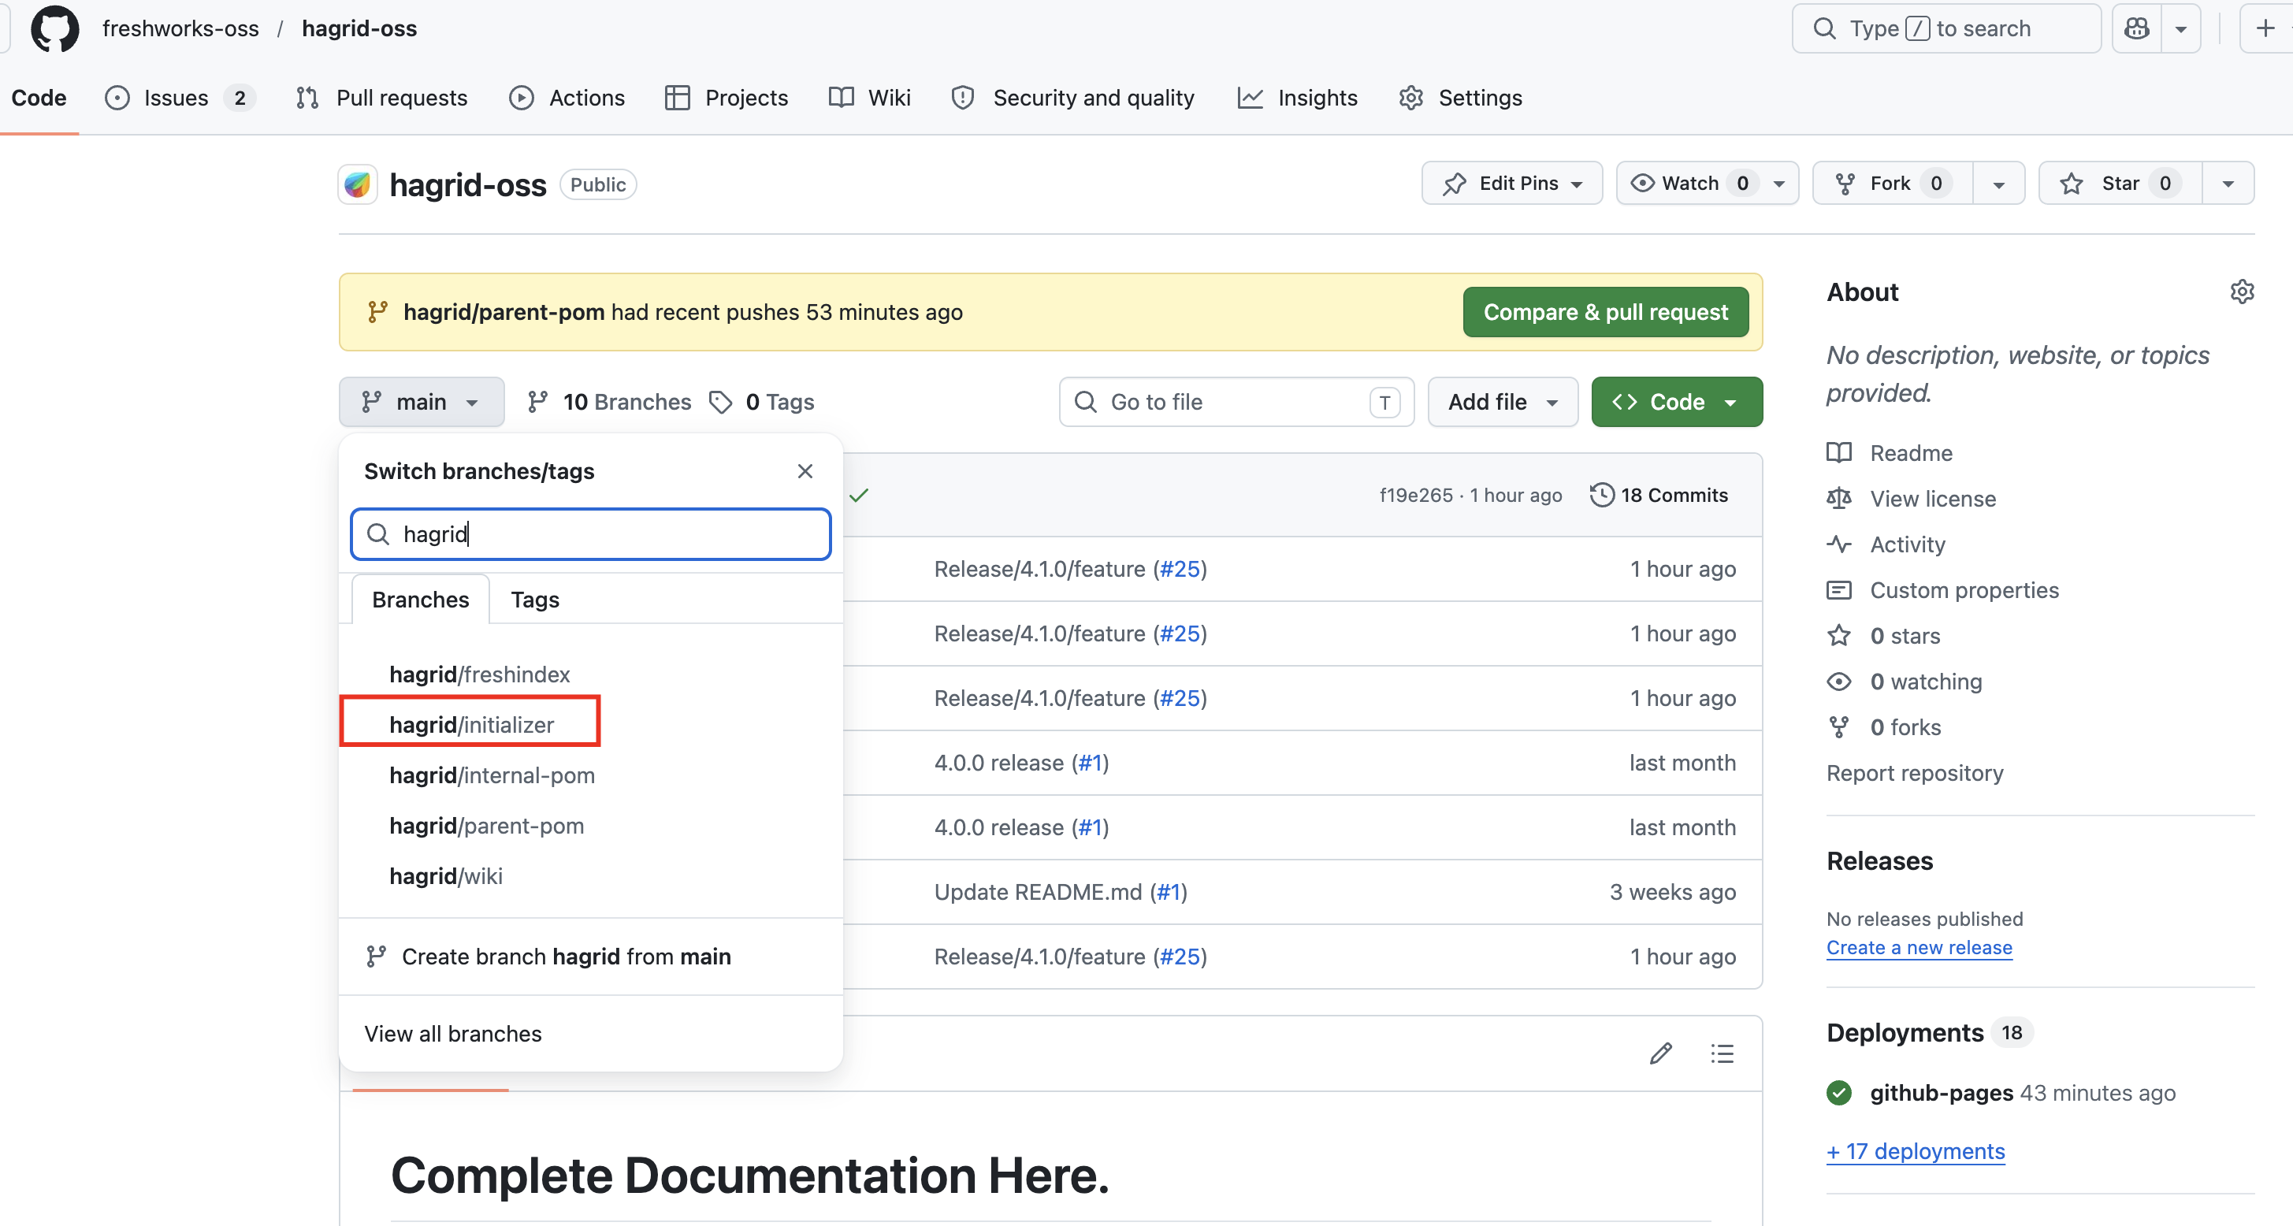
Task: Open the README outline list icon
Action: pyautogui.click(x=1723, y=1054)
